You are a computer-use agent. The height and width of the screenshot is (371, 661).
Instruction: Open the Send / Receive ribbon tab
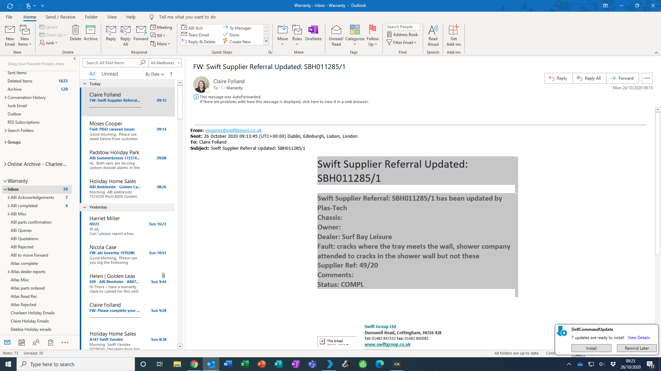pos(60,17)
